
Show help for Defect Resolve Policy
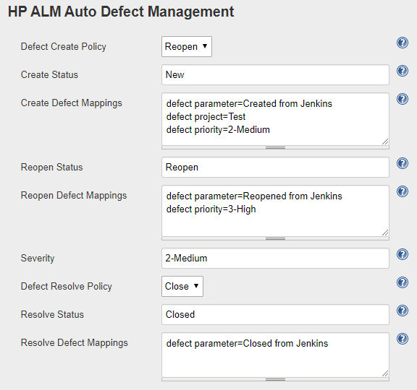(403, 282)
